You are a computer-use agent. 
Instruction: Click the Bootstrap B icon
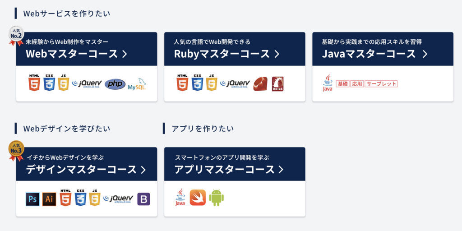coord(144,199)
